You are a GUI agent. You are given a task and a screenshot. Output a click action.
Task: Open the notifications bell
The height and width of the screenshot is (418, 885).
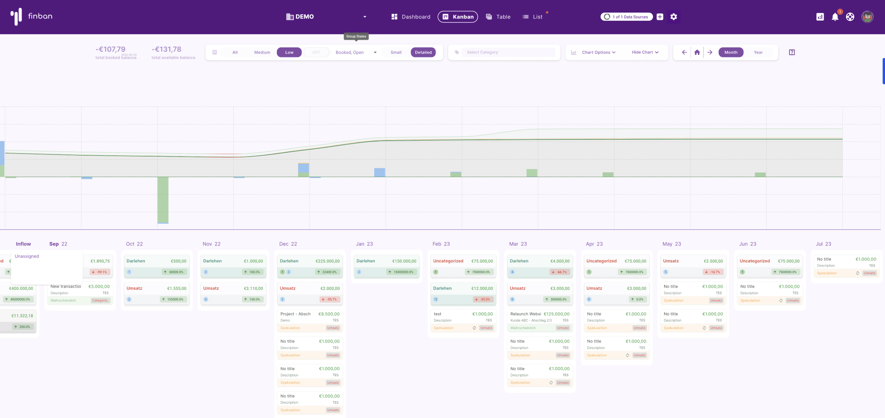[x=835, y=17]
